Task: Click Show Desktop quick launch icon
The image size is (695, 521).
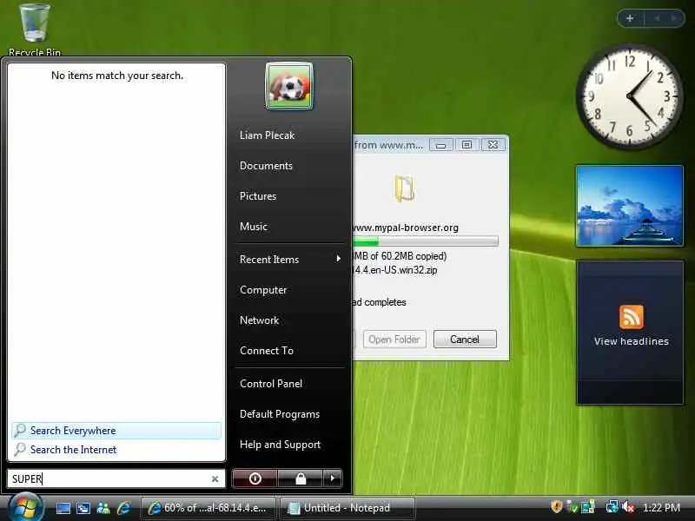Action: click(63, 508)
